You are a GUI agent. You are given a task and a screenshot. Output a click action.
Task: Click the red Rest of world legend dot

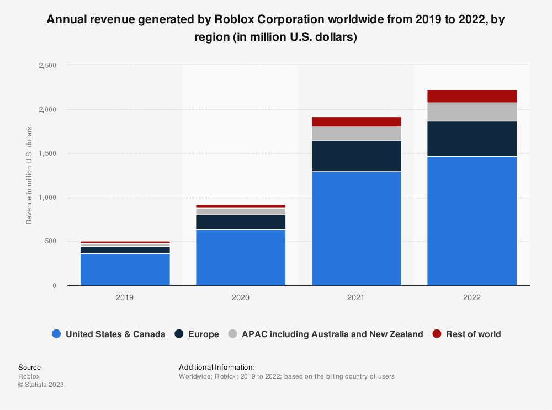coord(437,334)
